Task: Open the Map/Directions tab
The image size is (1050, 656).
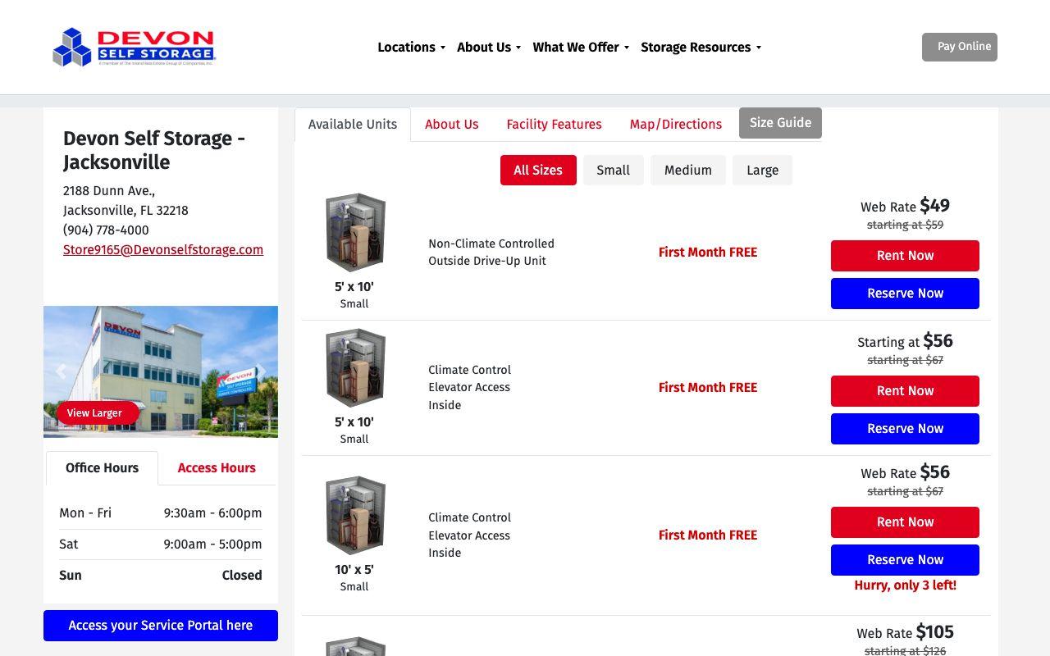Action: pyautogui.click(x=676, y=125)
